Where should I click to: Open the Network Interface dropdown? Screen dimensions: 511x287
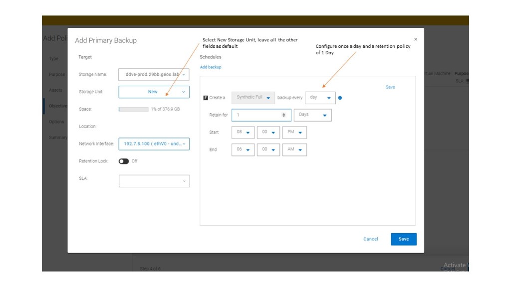pyautogui.click(x=154, y=144)
